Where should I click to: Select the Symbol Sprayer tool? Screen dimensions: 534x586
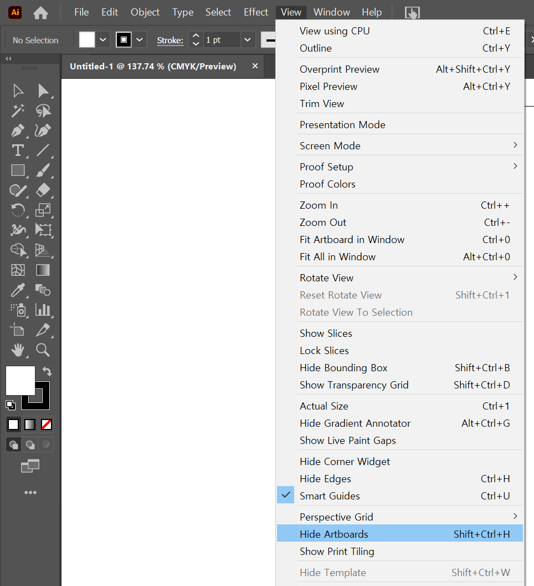click(x=18, y=310)
